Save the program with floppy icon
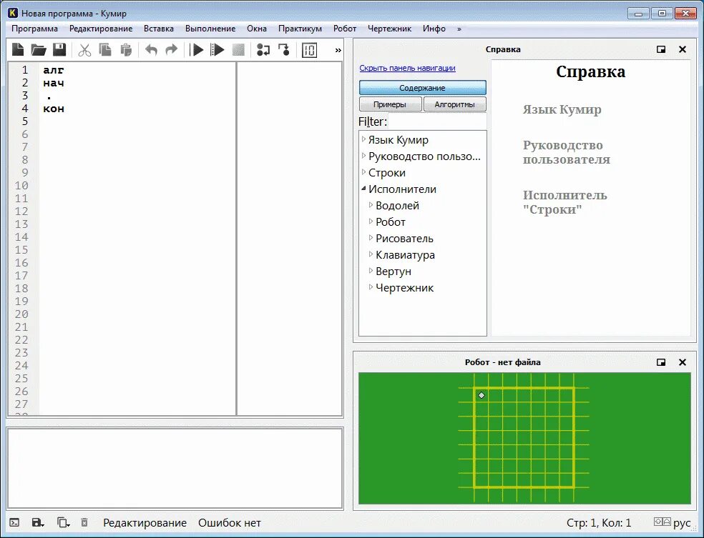This screenshot has height=538, width=704. (x=59, y=50)
